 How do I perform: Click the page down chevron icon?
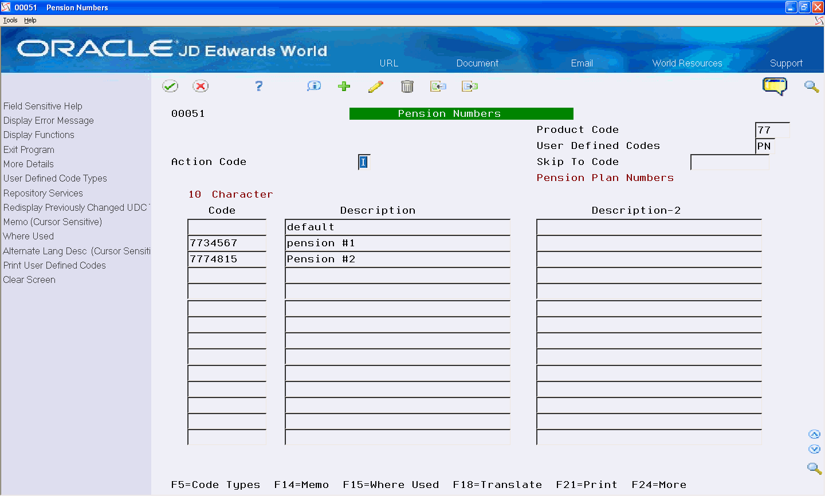click(x=815, y=449)
